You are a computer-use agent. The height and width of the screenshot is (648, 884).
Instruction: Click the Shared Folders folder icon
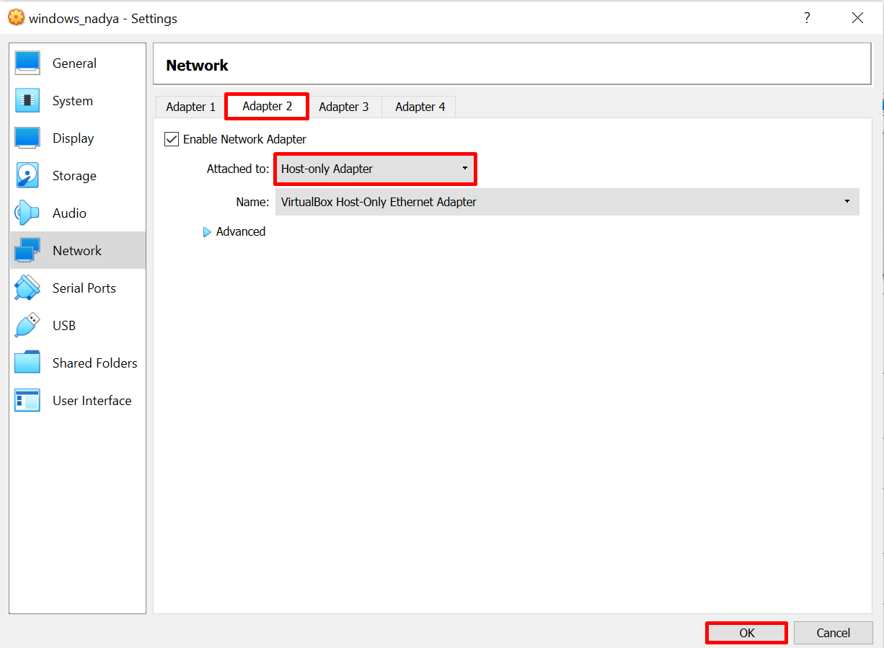[27, 363]
